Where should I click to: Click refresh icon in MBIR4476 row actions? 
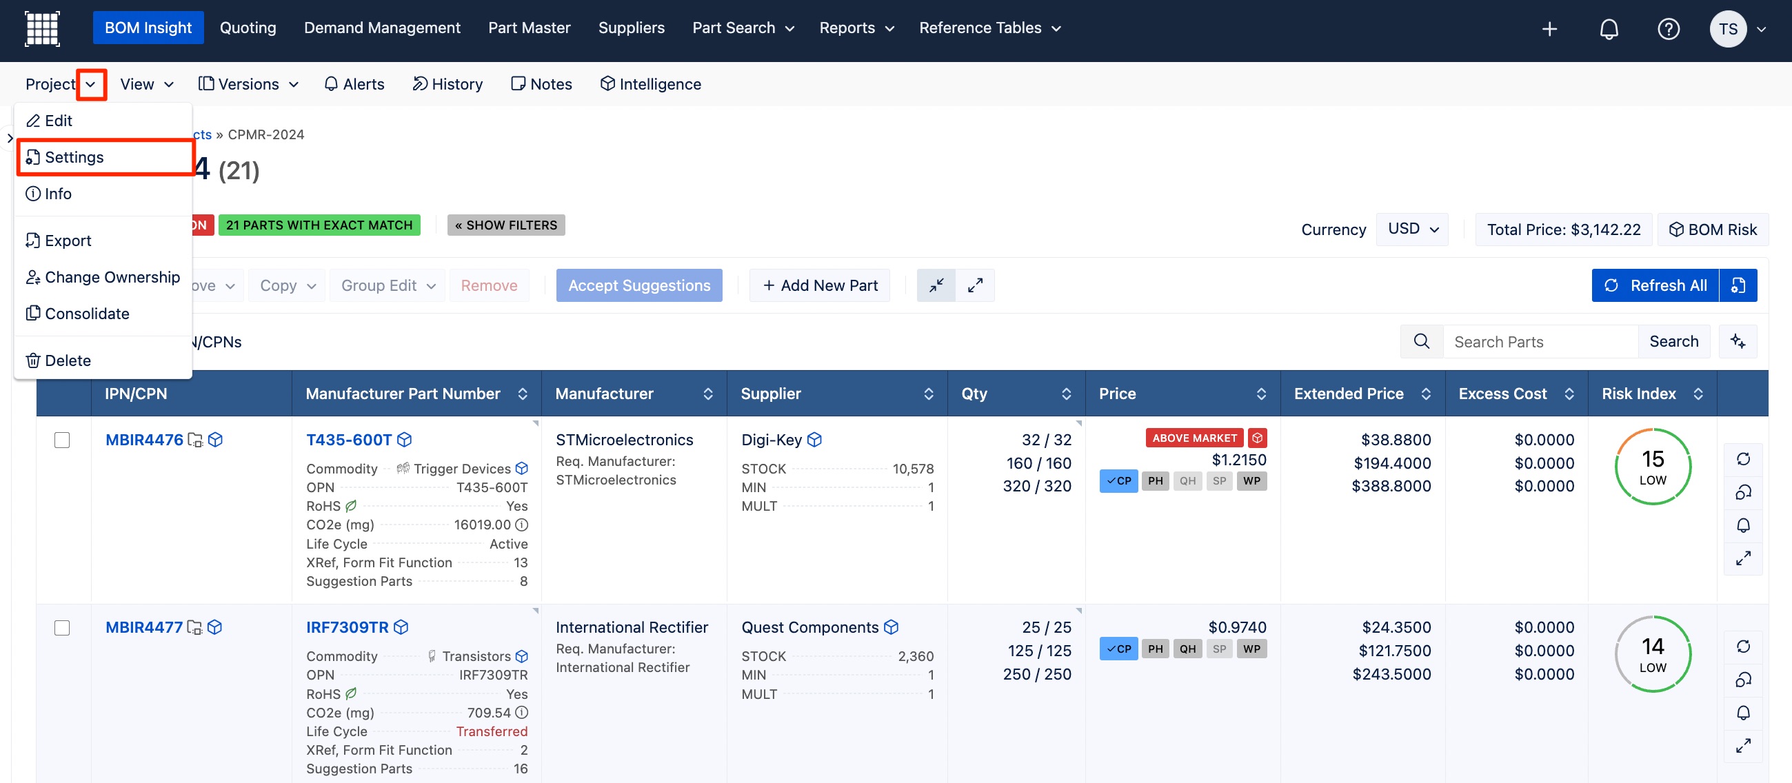click(x=1742, y=459)
